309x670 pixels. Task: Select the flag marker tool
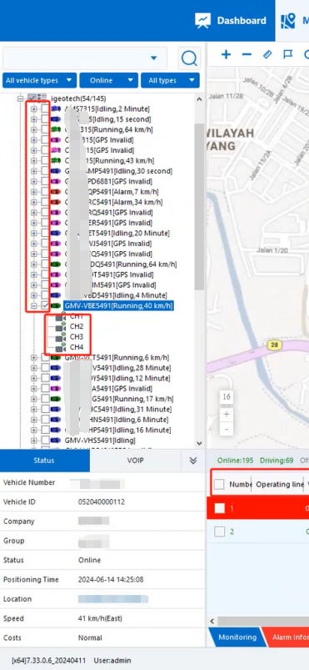(x=288, y=54)
